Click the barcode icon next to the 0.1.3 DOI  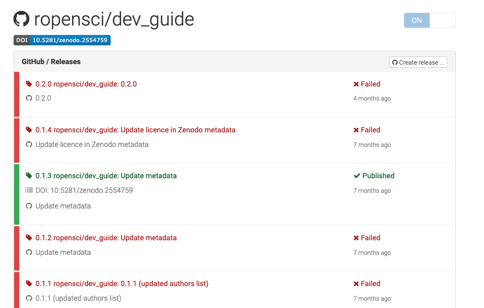click(28, 190)
